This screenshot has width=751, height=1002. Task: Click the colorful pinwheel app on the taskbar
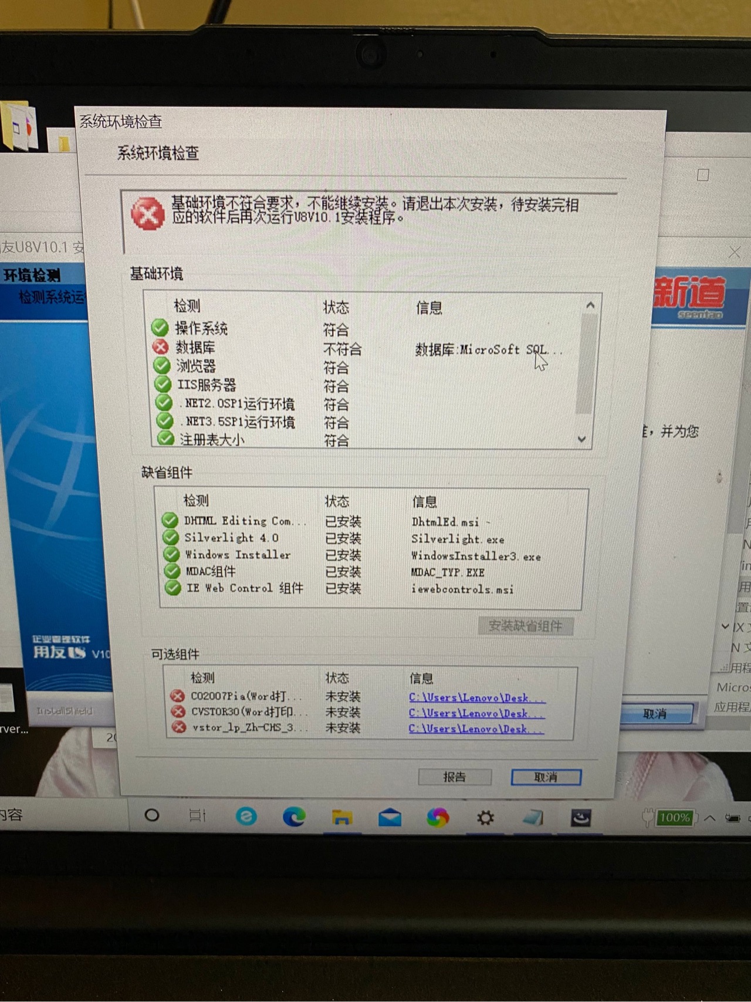pyautogui.click(x=438, y=817)
